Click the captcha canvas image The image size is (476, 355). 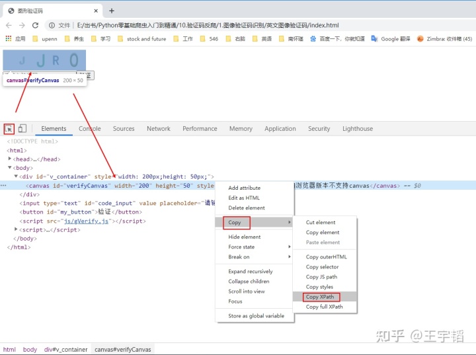(44, 60)
